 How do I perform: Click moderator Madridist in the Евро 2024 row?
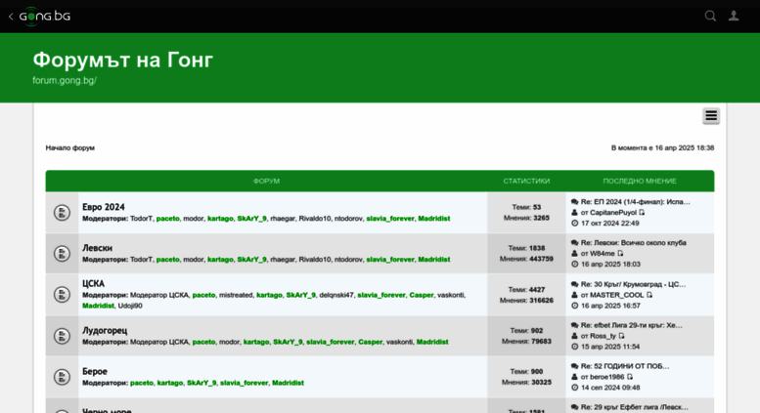(x=434, y=219)
